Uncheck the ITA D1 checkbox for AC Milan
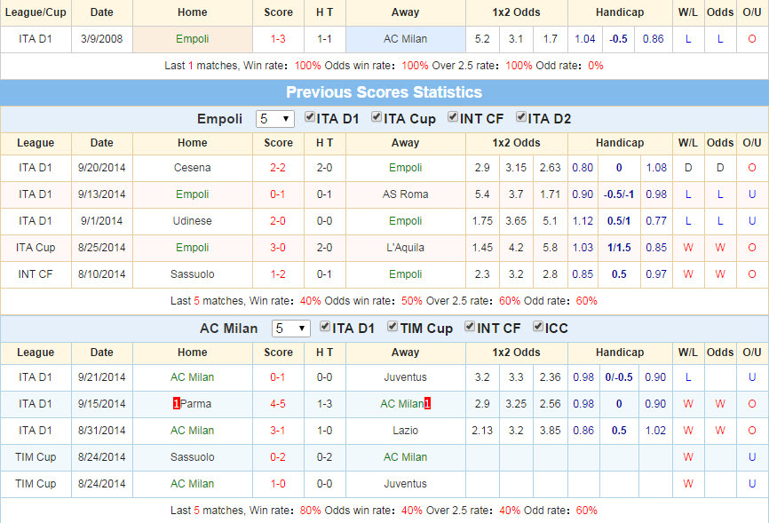769x523 pixels. click(325, 326)
